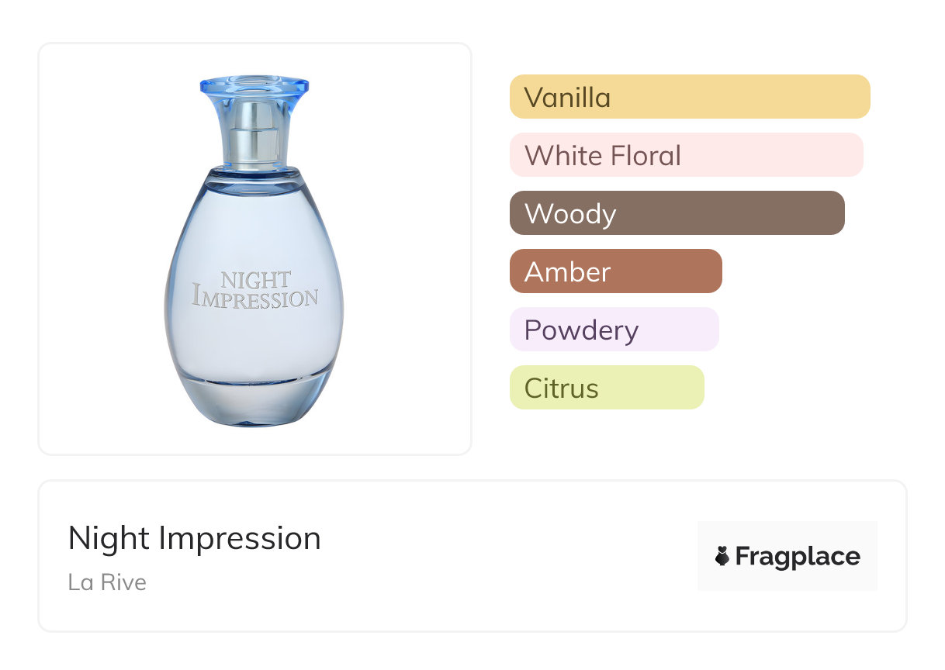Click the blue cap of the bottle

(x=254, y=87)
